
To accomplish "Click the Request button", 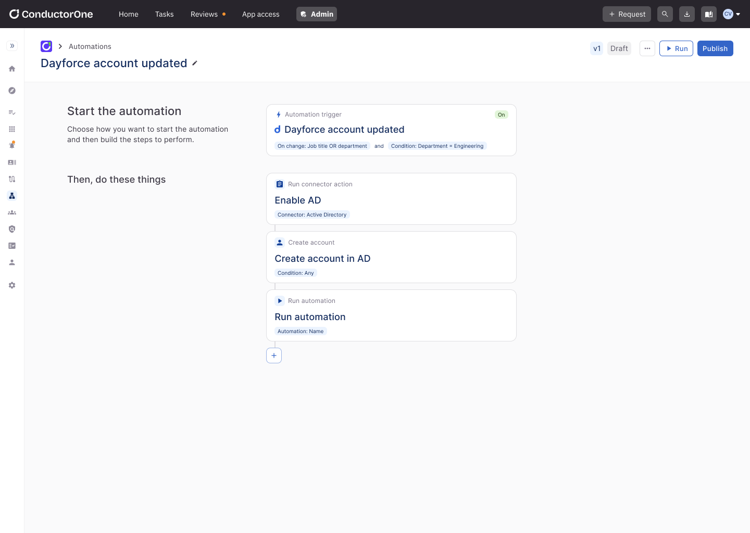I will [627, 14].
